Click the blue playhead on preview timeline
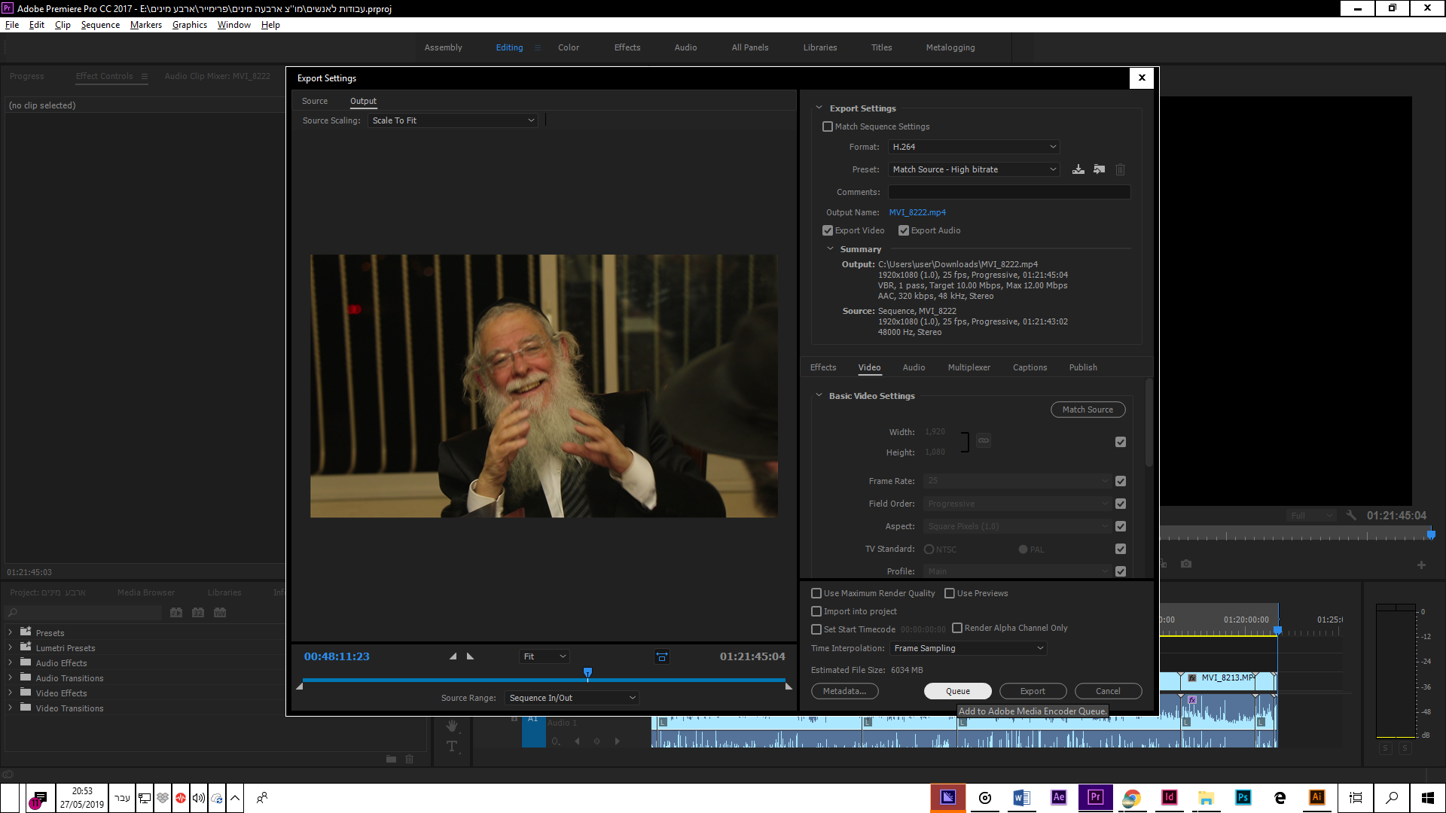 [x=587, y=671]
